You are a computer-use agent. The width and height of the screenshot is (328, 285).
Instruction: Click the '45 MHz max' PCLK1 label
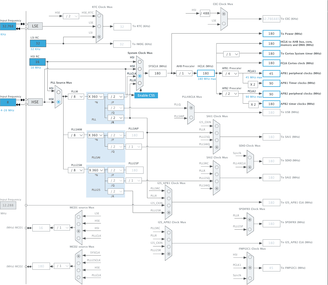[x=254, y=77]
